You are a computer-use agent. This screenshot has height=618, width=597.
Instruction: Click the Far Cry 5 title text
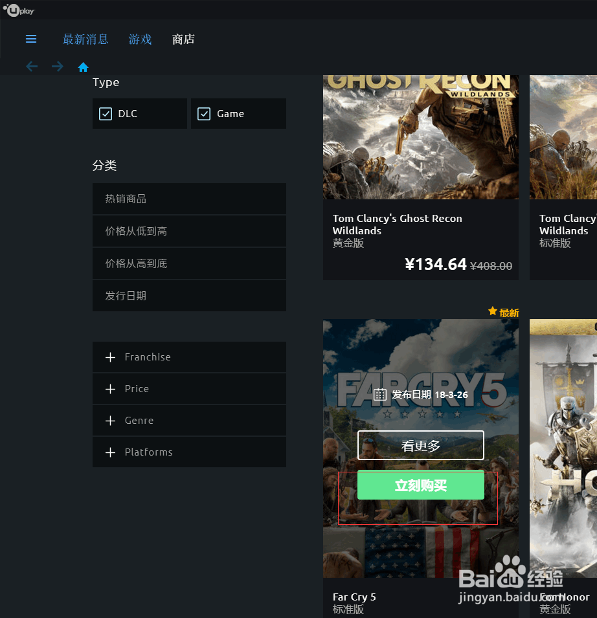(354, 597)
